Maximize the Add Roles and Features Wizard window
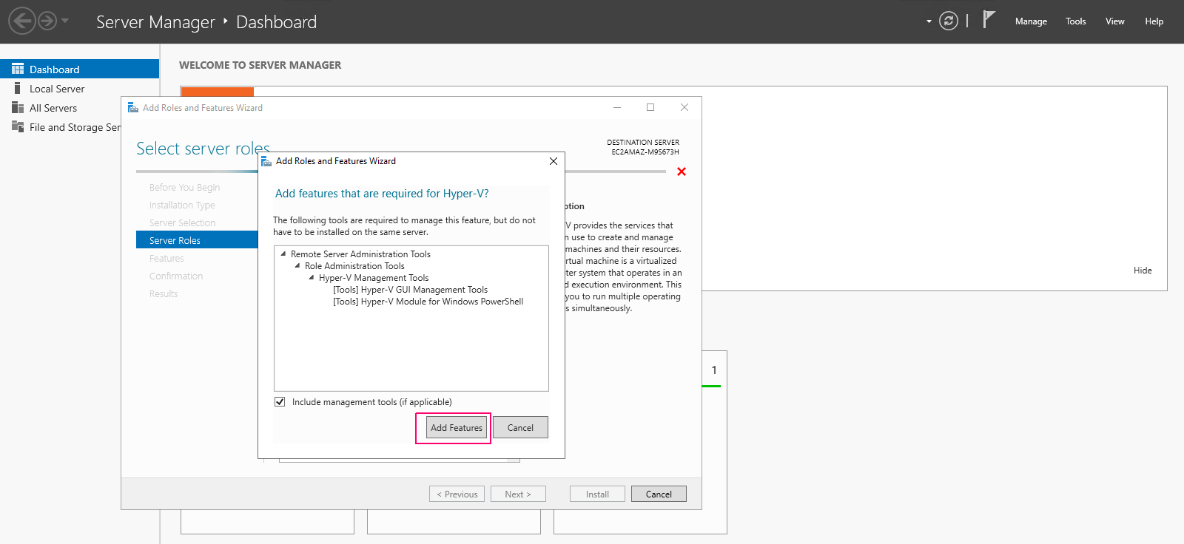Screen dimensions: 1184x544 650,107
